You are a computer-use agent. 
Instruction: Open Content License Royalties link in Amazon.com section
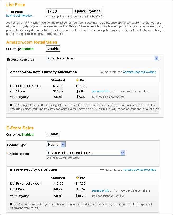click(139, 72)
